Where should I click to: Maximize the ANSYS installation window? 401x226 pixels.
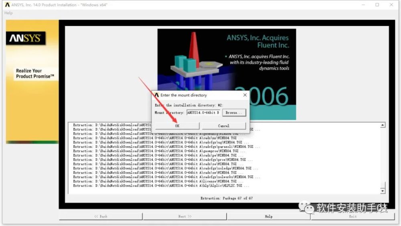(x=377, y=4)
